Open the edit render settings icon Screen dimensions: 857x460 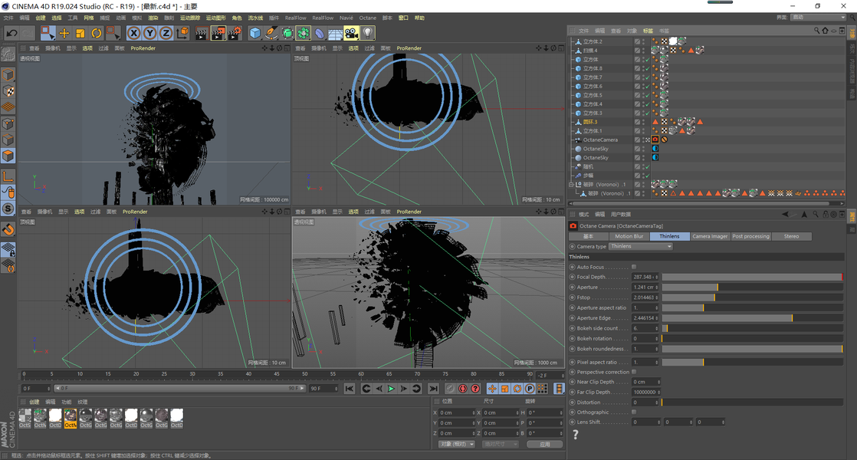pos(235,33)
